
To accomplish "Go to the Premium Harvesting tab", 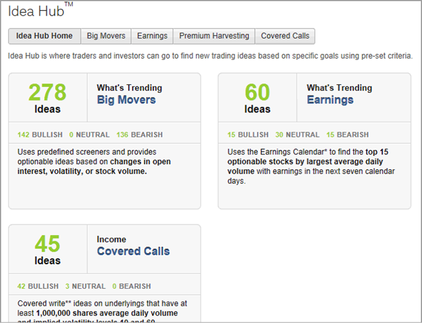I will point(214,36).
